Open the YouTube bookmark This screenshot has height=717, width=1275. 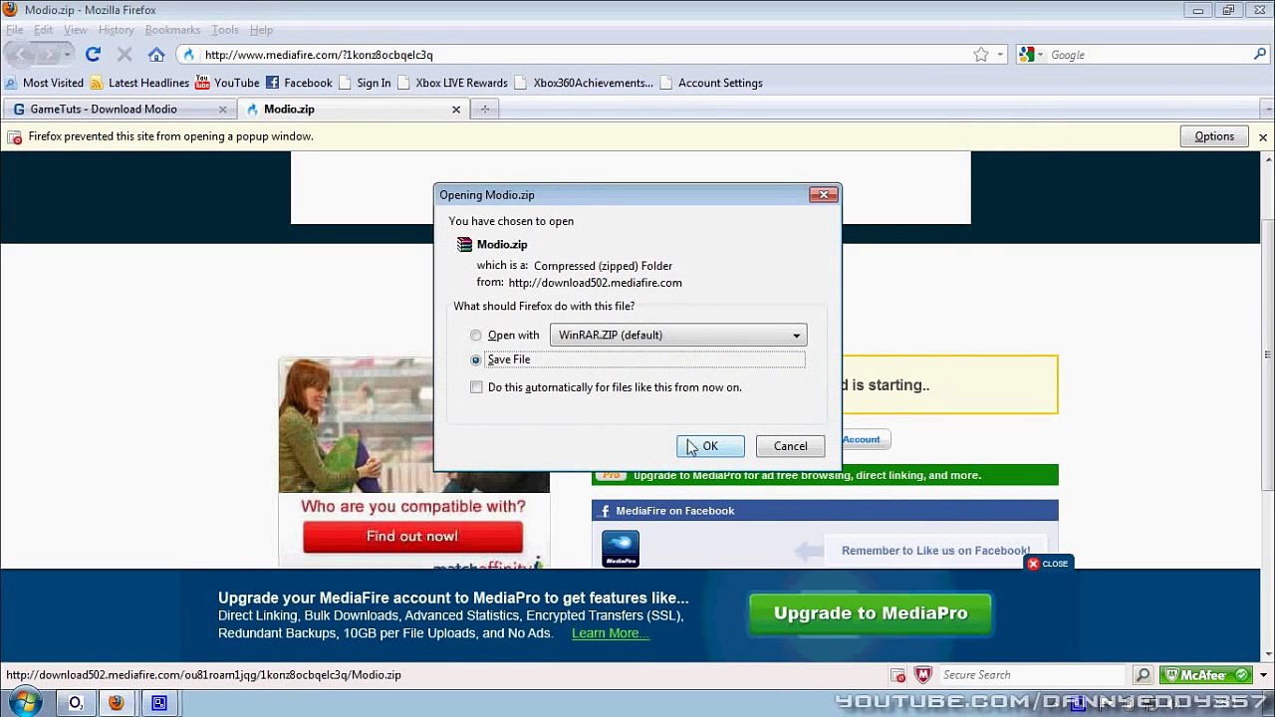[227, 83]
